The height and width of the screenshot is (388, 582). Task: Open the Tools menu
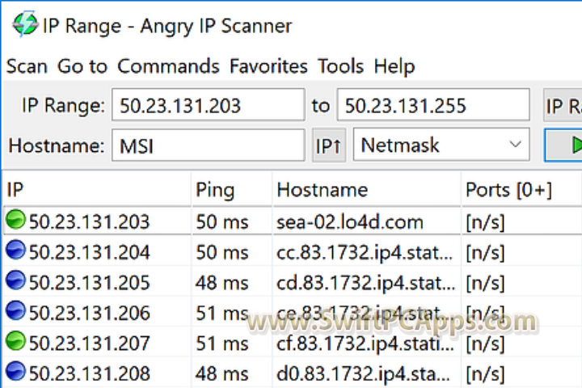[340, 66]
